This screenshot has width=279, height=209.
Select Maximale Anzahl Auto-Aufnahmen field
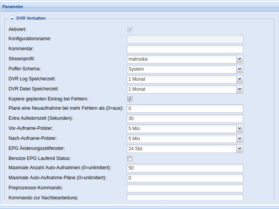(185, 168)
